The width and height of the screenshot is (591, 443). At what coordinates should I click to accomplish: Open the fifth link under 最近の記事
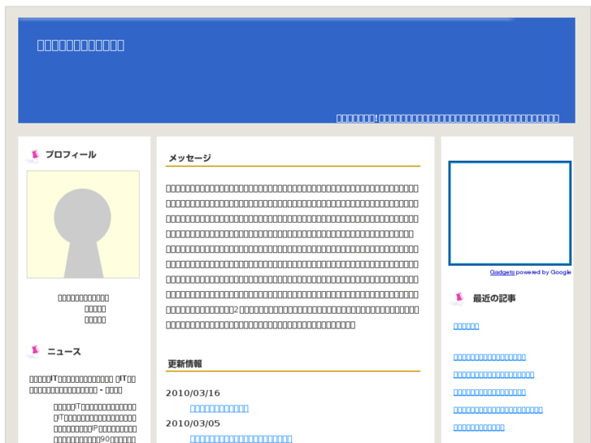498,410
